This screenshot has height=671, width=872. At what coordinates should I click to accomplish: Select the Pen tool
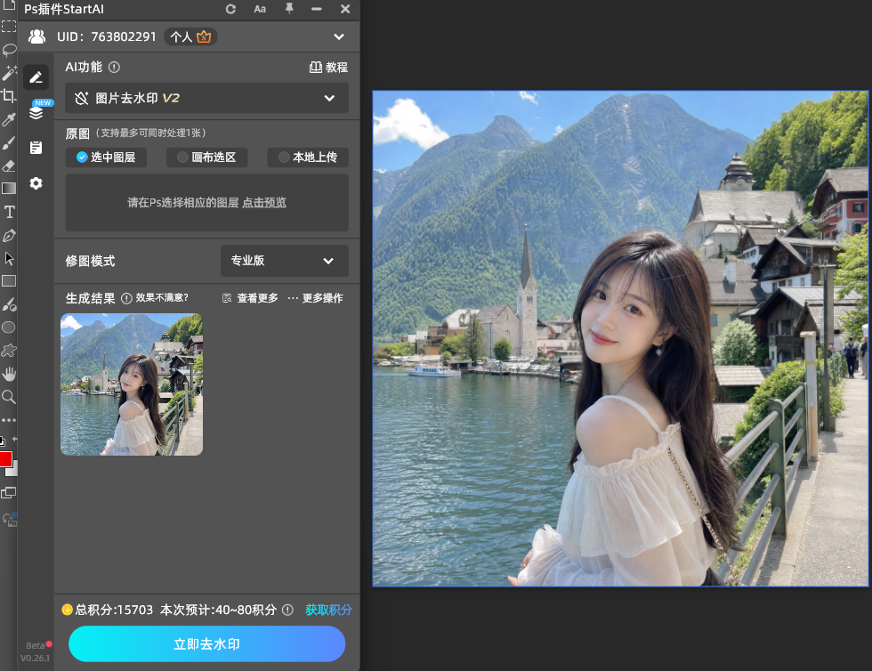click(8, 235)
